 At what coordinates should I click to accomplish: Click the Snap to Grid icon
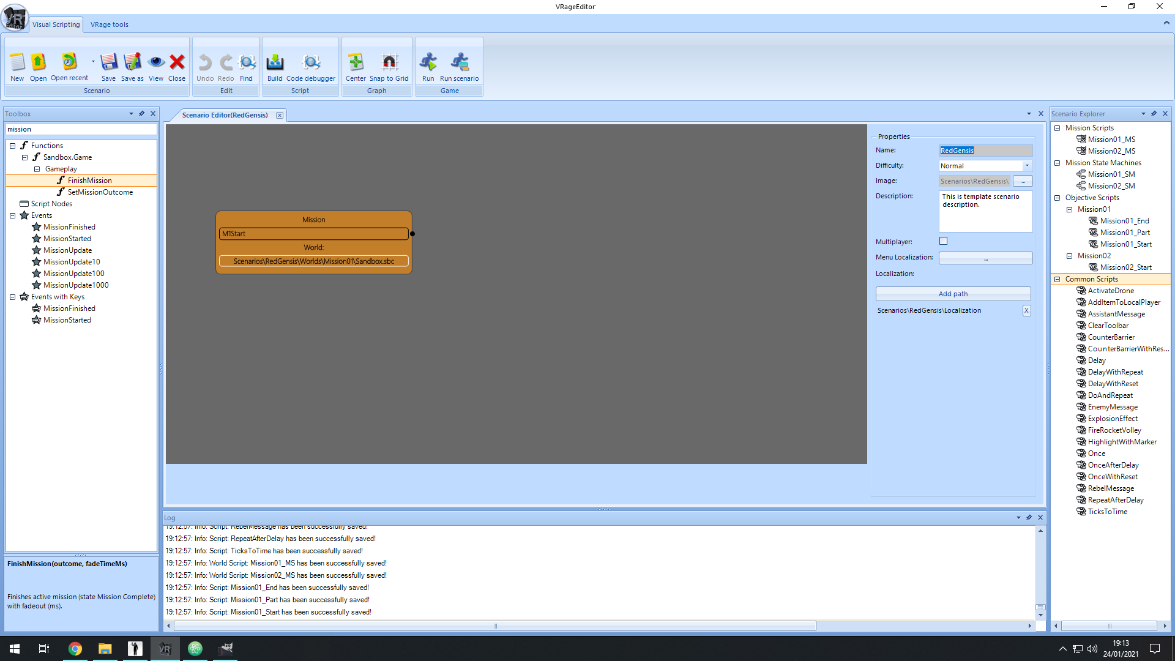pos(389,66)
